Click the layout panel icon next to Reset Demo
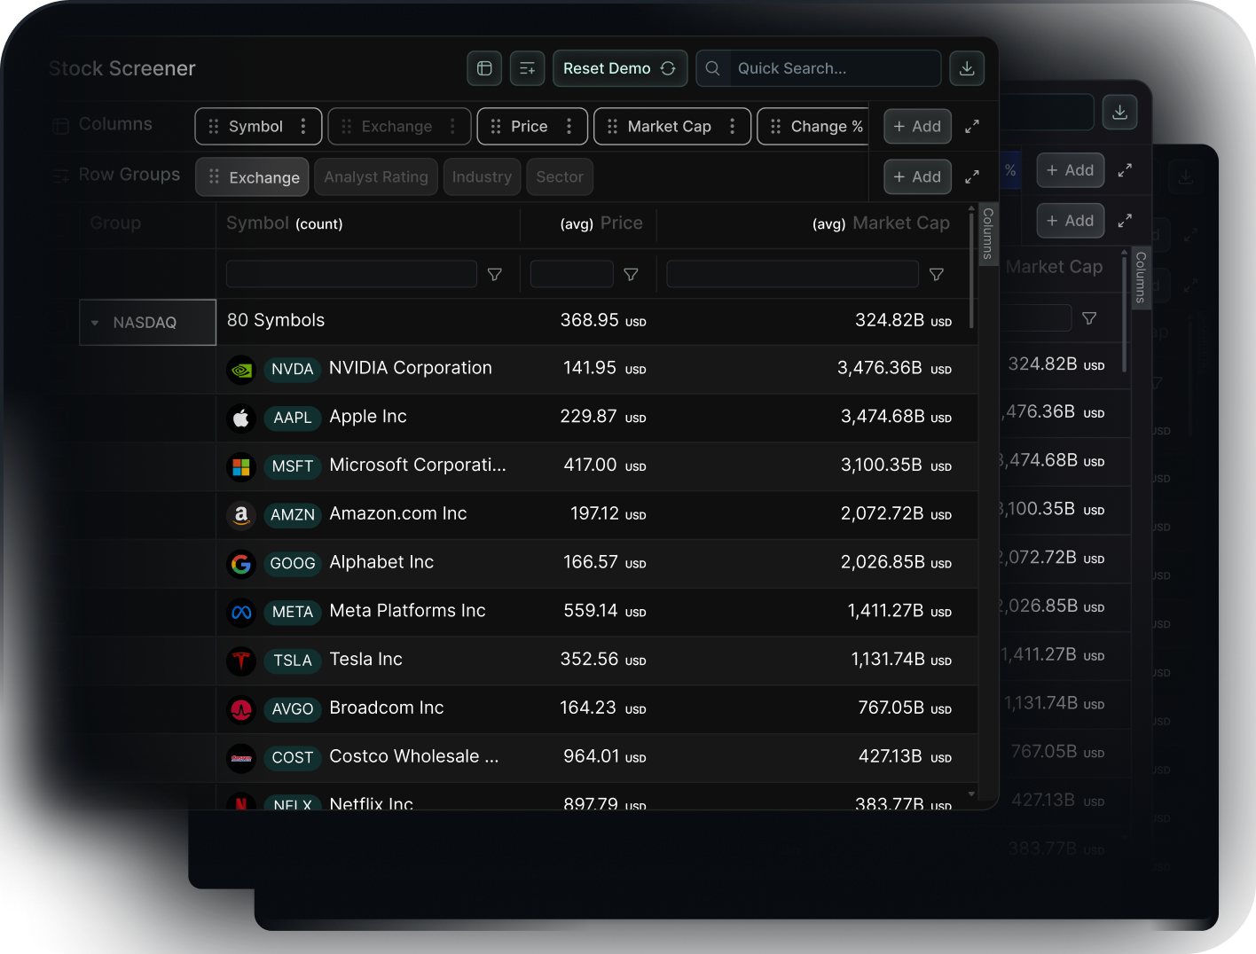 click(484, 68)
